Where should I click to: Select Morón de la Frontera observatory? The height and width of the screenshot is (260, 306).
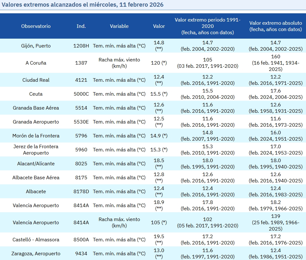[x=36, y=136]
